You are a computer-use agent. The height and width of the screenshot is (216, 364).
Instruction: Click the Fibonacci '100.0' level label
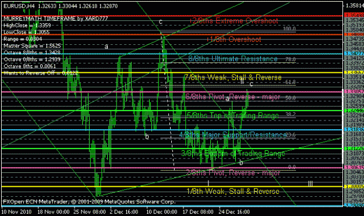pos(289,29)
